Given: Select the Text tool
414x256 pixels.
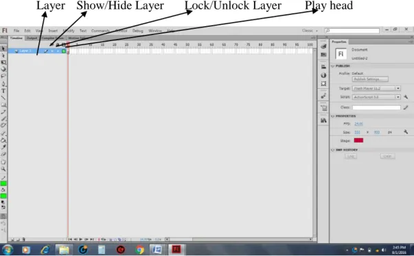Looking at the screenshot, I should coord(3,91).
